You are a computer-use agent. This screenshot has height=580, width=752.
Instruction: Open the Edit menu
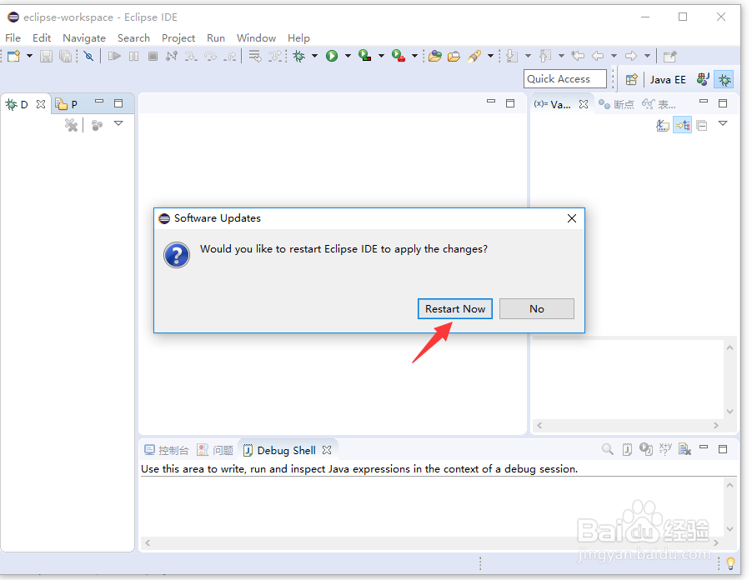[42, 37]
